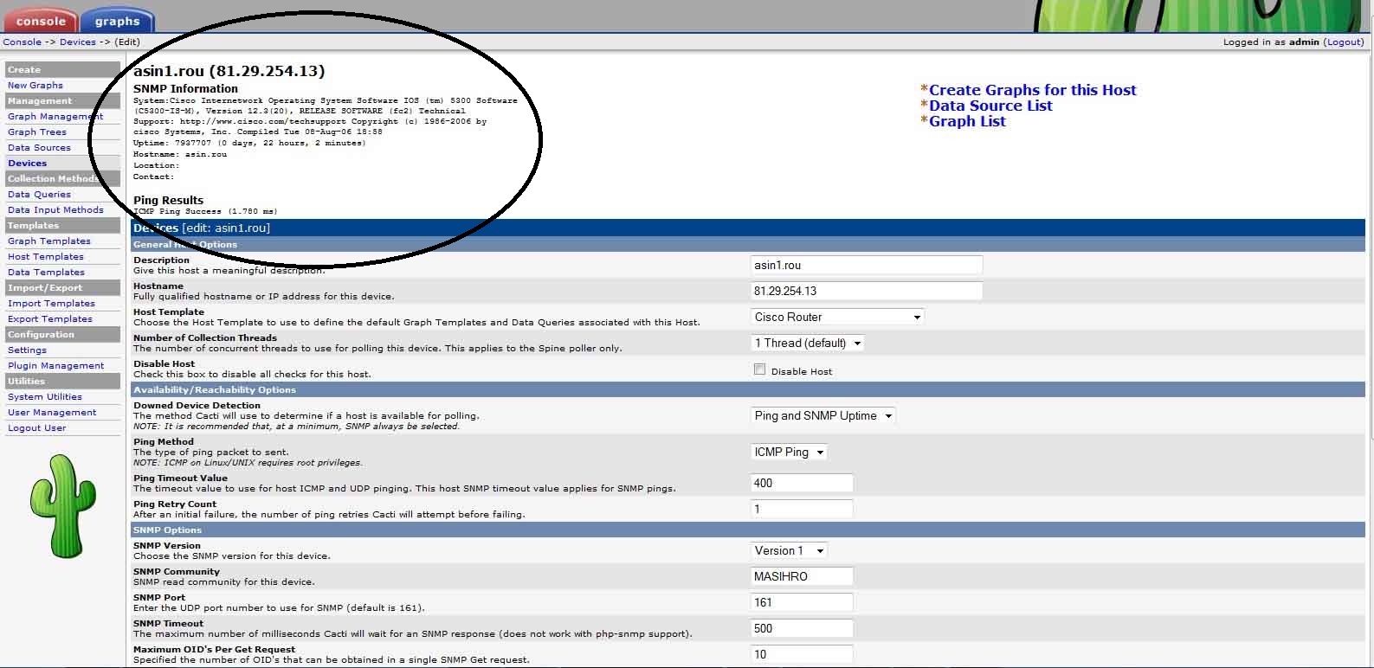Click the cactus logo in sidebar
Screen dimensions: 1374x668
tap(61, 505)
